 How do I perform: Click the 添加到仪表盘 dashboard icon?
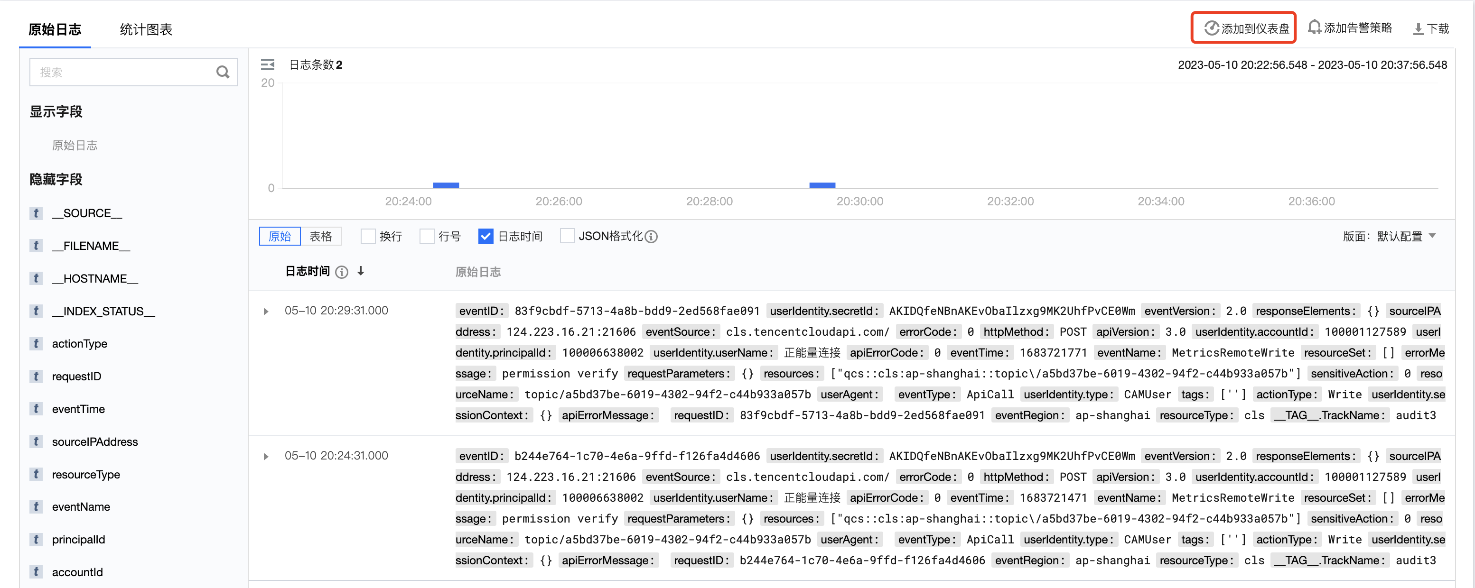[x=1211, y=28]
